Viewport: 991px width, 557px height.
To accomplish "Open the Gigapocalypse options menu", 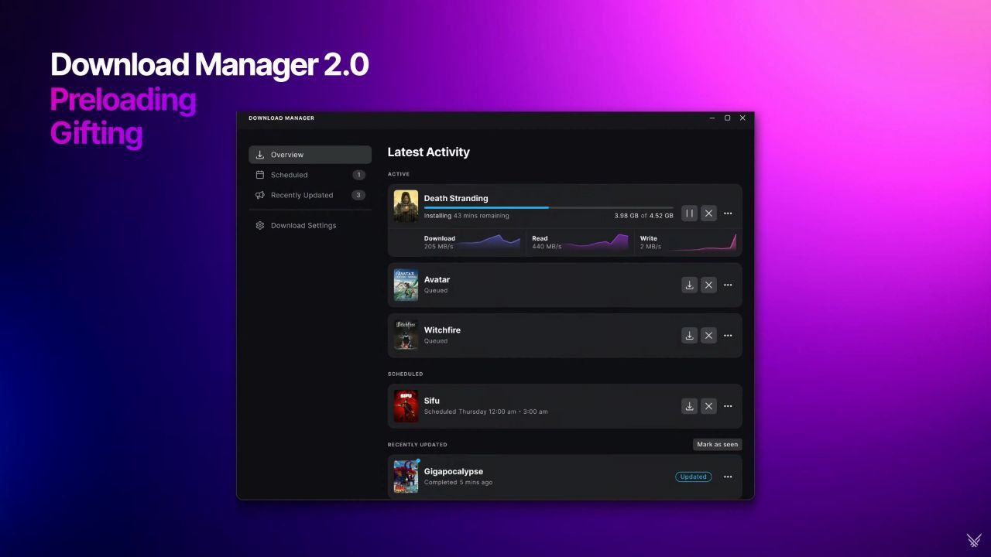I will (x=728, y=477).
